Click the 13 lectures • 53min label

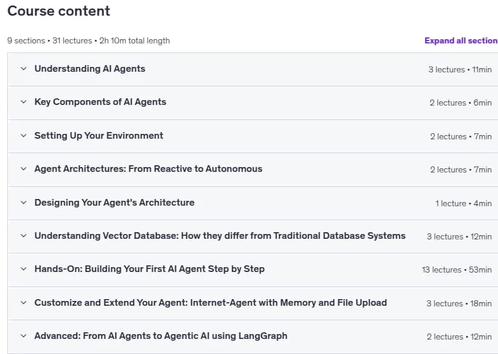click(457, 270)
